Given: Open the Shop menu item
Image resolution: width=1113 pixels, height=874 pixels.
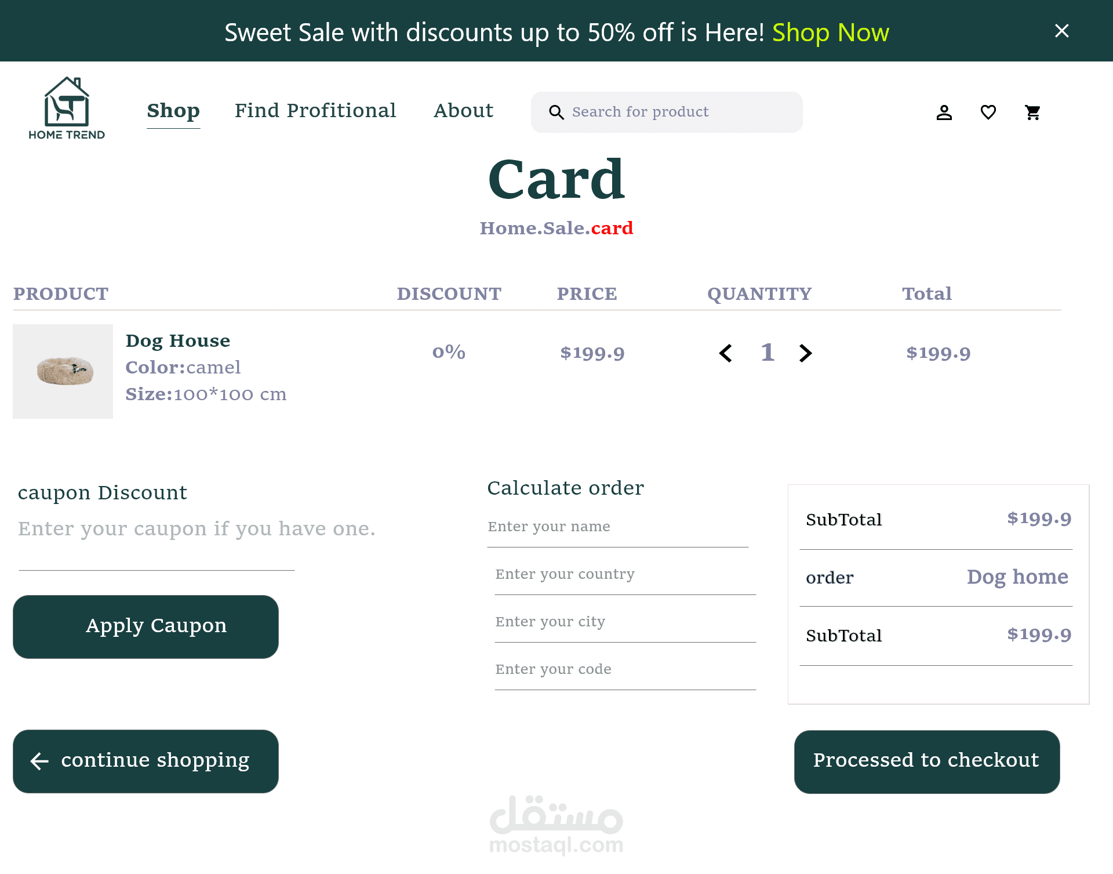Looking at the screenshot, I should pos(173,111).
